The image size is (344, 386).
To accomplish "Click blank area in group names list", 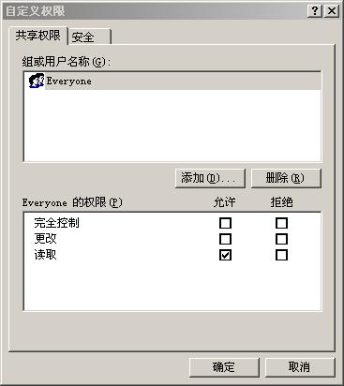I will 172,126.
